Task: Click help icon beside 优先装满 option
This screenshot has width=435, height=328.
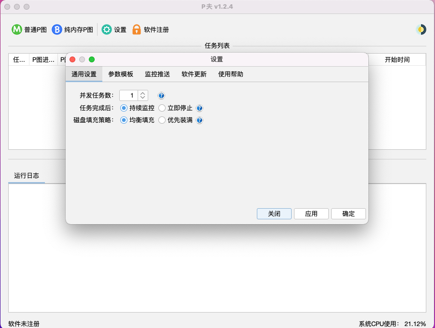Action: click(199, 120)
